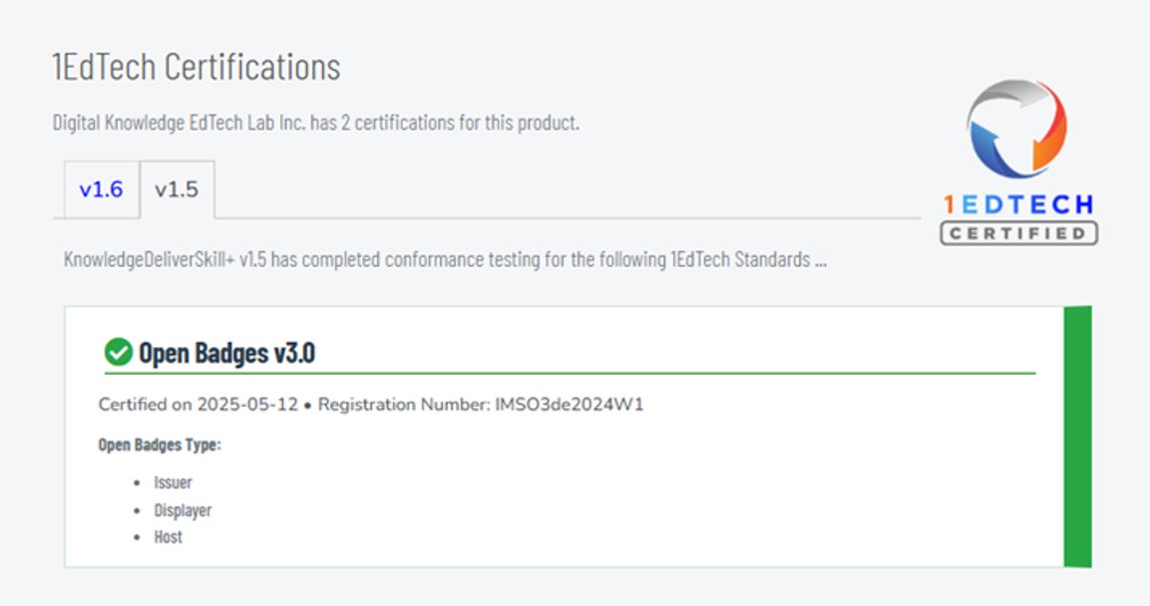Click registration number IMSO3de2024W1
1150x606 pixels.
(x=570, y=405)
